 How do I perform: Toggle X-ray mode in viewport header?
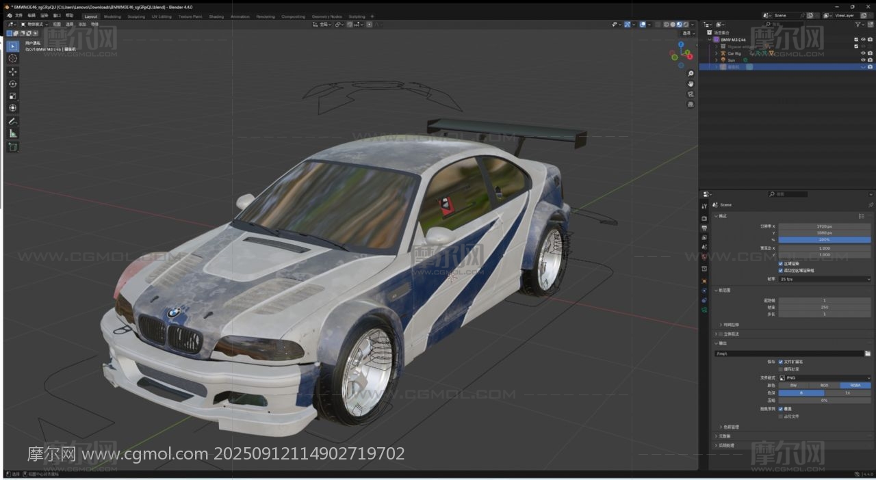pos(658,25)
